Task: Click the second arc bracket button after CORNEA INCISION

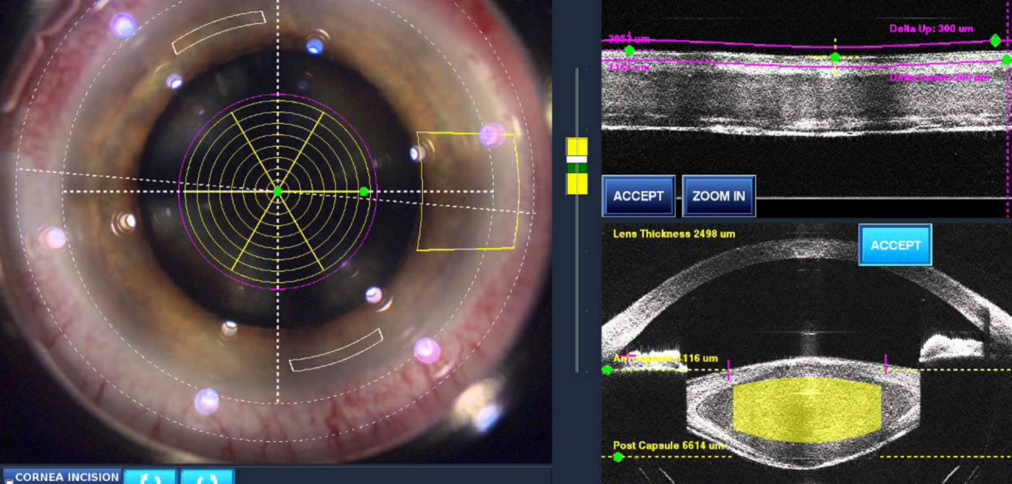Action: (207, 478)
